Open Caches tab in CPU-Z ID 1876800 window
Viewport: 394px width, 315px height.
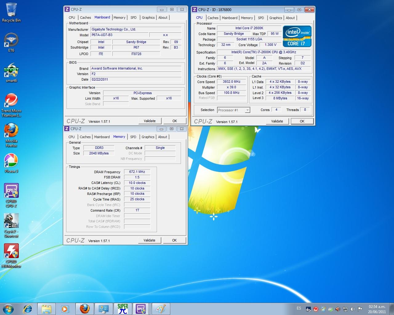(x=213, y=18)
